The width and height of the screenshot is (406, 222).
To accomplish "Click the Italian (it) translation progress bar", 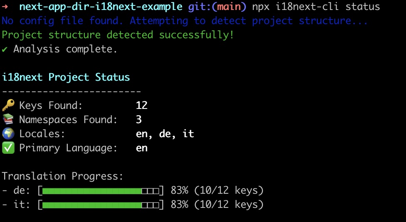I will coord(101,205).
